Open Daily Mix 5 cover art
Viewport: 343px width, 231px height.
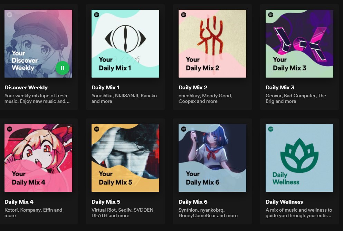pos(125,158)
